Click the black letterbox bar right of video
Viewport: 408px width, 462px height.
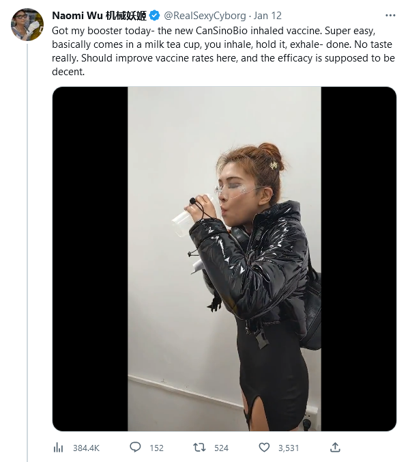pyautogui.click(x=359, y=259)
